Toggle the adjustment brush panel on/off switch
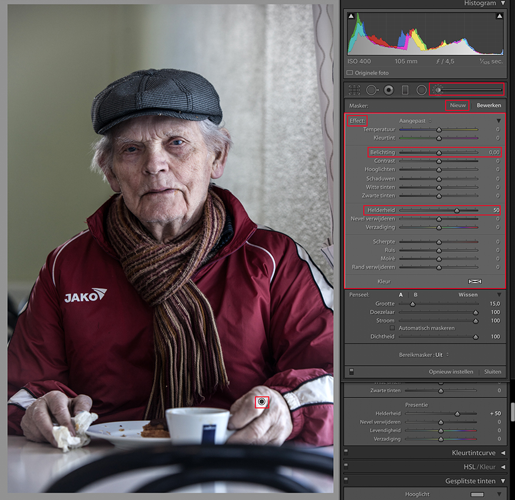Image resolution: width=515 pixels, height=500 pixels. 351,372
